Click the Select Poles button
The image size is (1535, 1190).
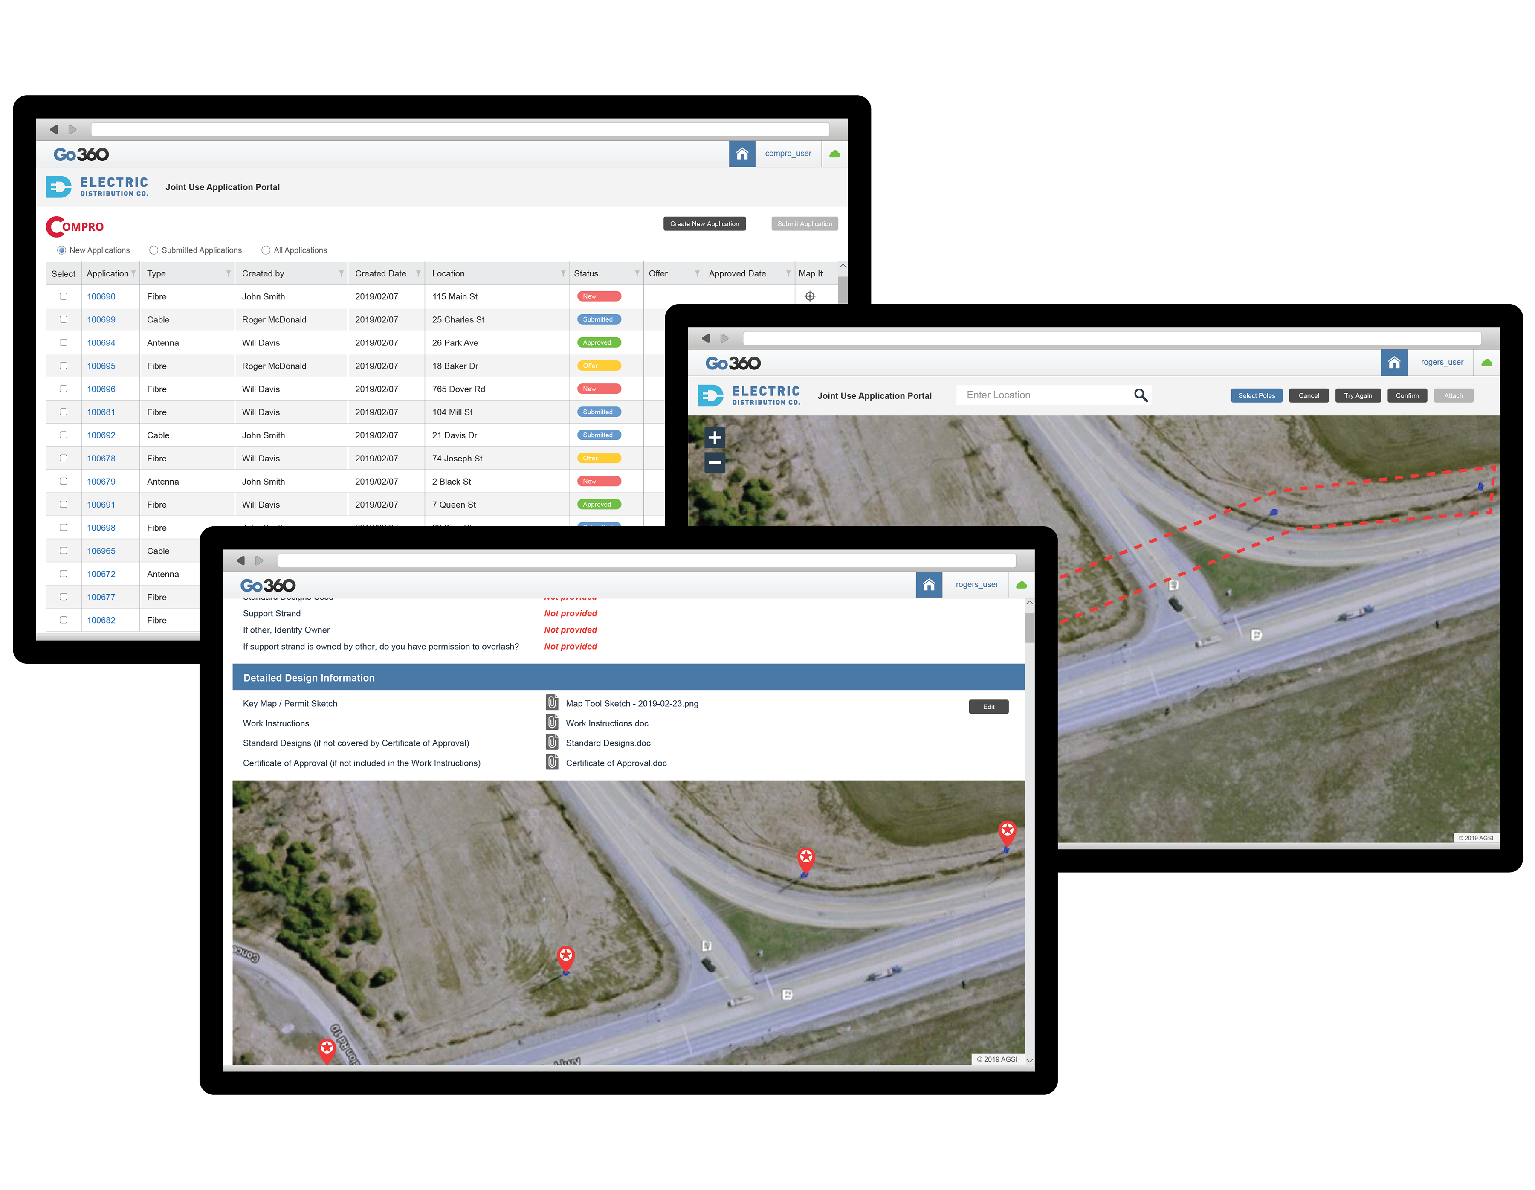coord(1256,396)
